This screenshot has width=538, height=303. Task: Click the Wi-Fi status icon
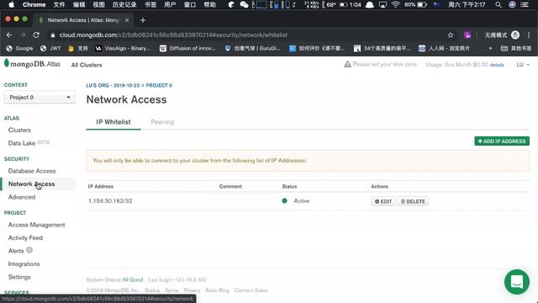[x=396, y=5]
